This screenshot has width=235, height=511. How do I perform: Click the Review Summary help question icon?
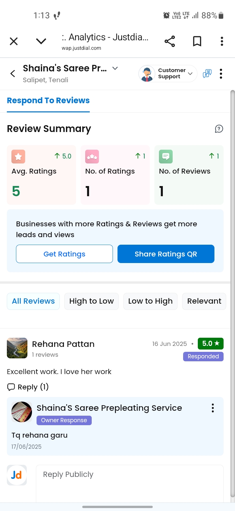(219, 129)
